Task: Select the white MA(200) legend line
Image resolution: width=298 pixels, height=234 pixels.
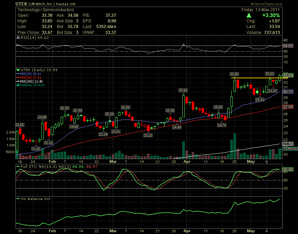Action: [x=18, y=81]
